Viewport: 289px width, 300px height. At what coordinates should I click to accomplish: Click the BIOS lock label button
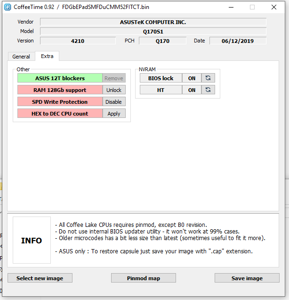pos(161,78)
